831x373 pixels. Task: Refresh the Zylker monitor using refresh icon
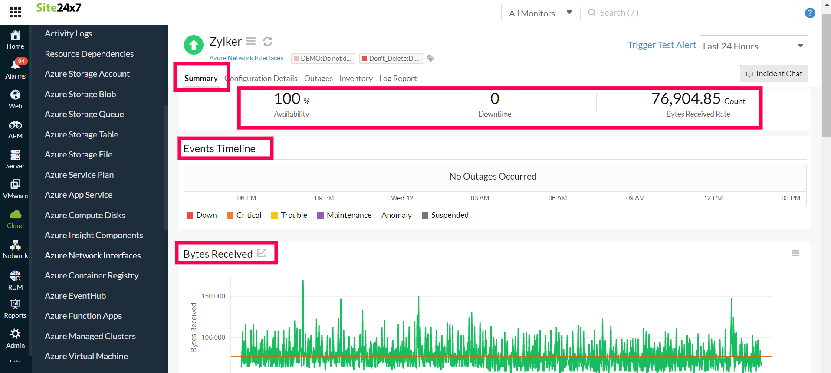[x=268, y=41]
